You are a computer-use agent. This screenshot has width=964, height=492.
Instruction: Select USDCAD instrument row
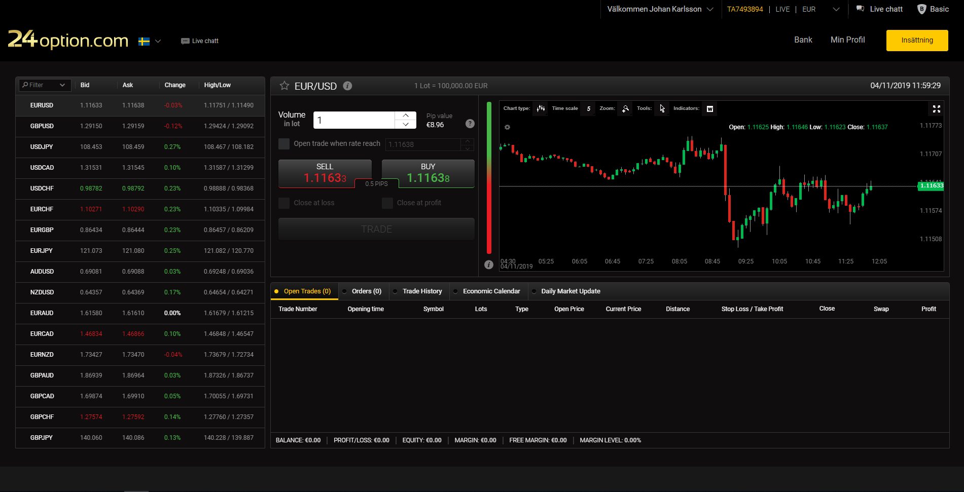point(140,168)
